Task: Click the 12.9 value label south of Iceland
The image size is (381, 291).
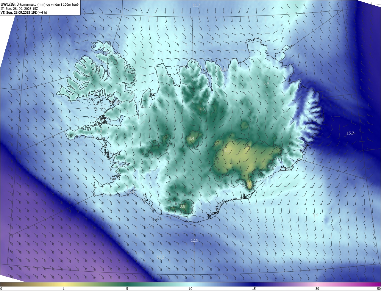Action: point(194,240)
